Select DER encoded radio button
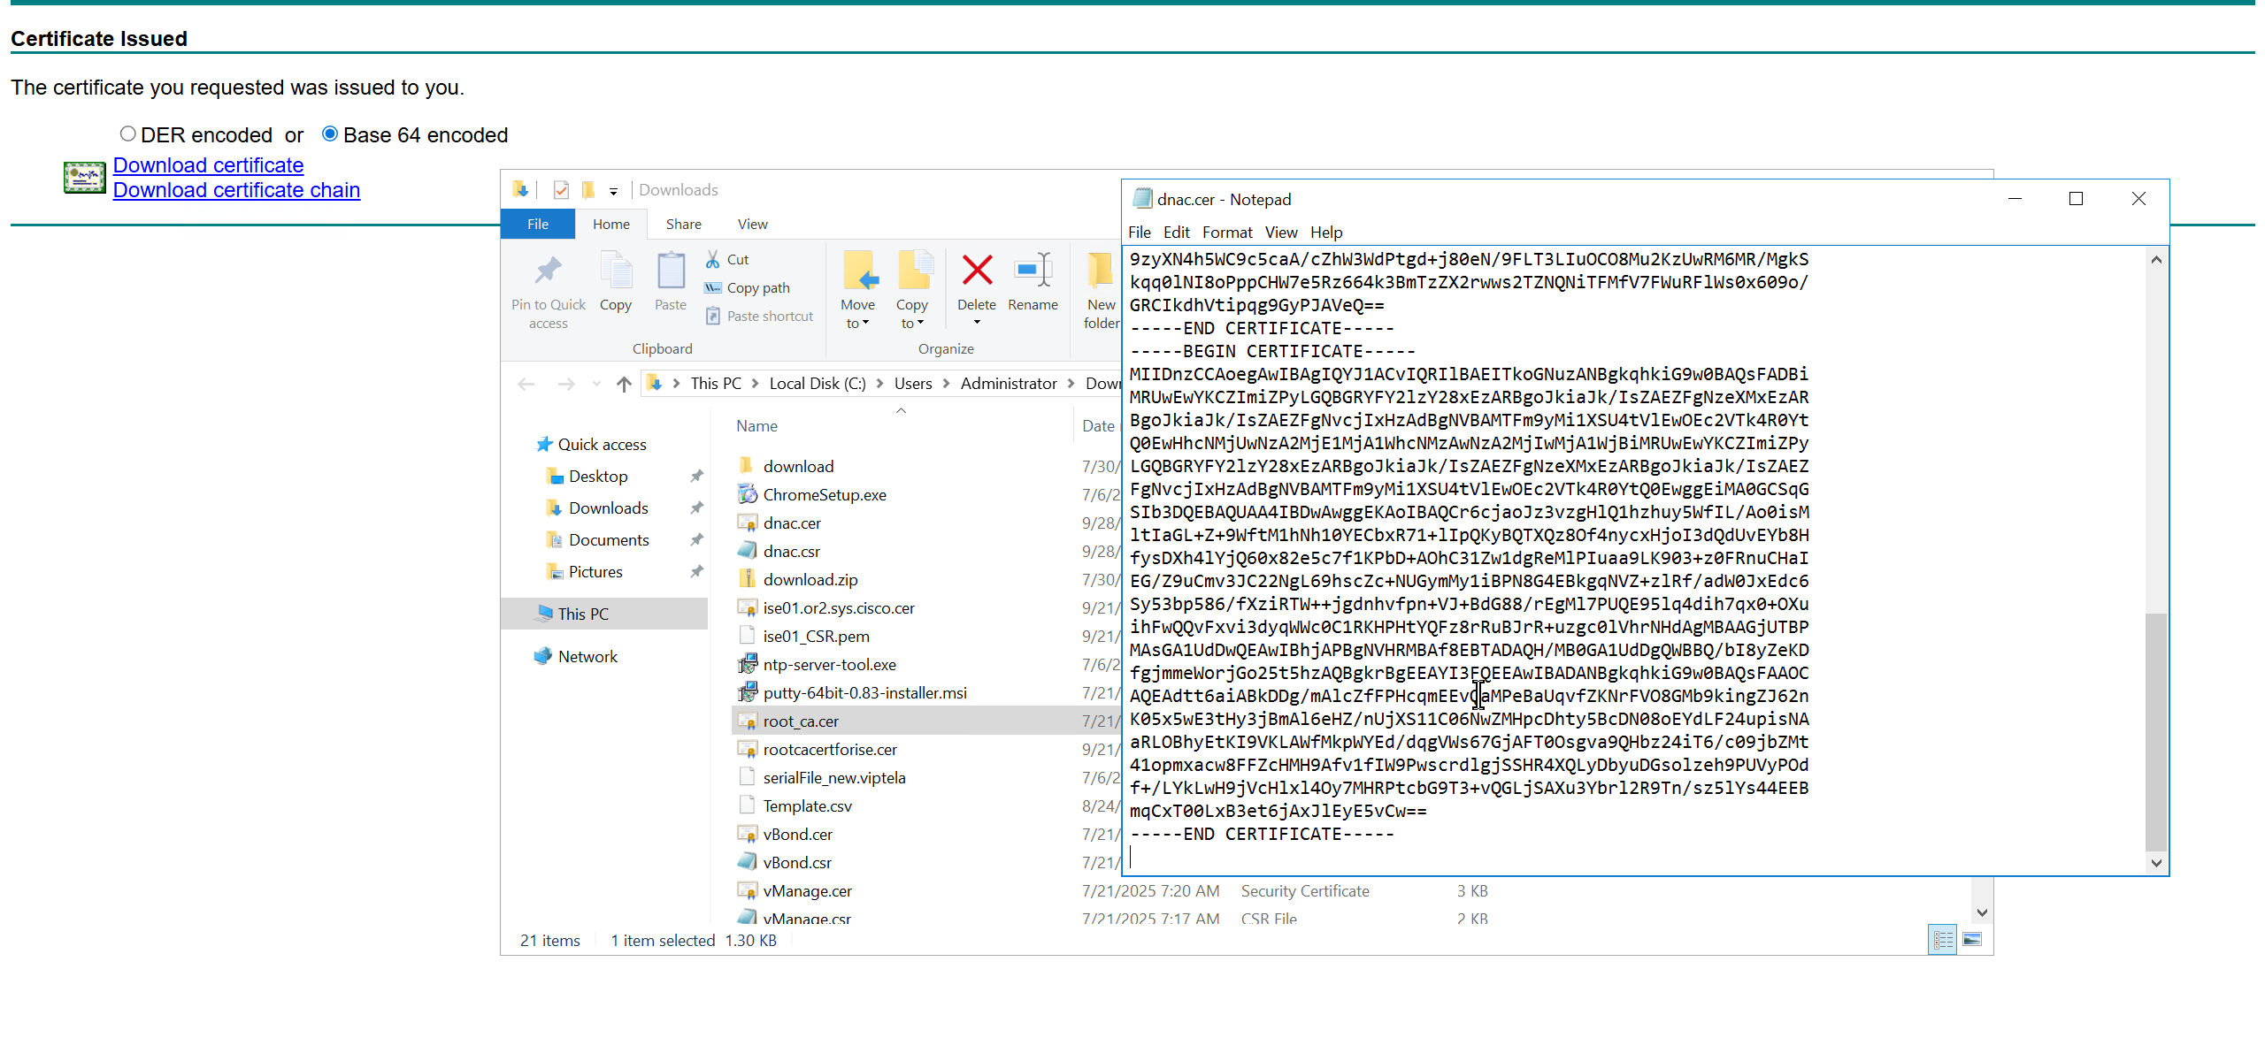This screenshot has width=2265, height=1038. 128,134
